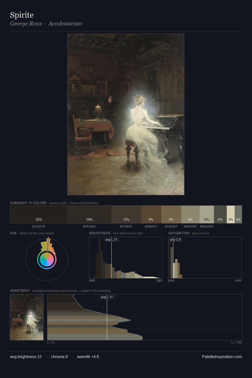The image size is (252, 378).
Task: Click the avg brightness 31 footer text
Action: click(26, 357)
